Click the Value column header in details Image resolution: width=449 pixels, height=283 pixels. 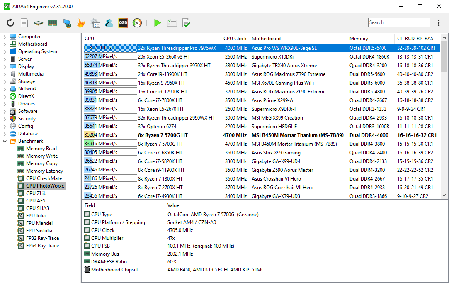(x=245, y=205)
